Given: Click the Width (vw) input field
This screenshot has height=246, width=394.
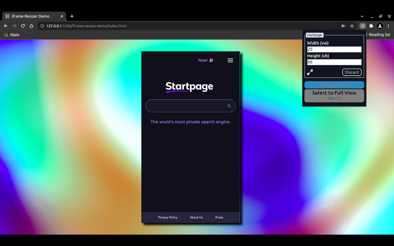Looking at the screenshot, I should pyautogui.click(x=334, y=49).
